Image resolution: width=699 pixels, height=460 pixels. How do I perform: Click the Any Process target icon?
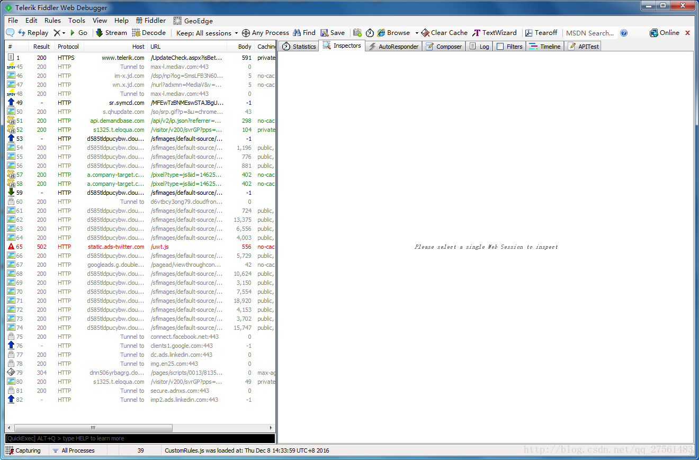pyautogui.click(x=246, y=33)
